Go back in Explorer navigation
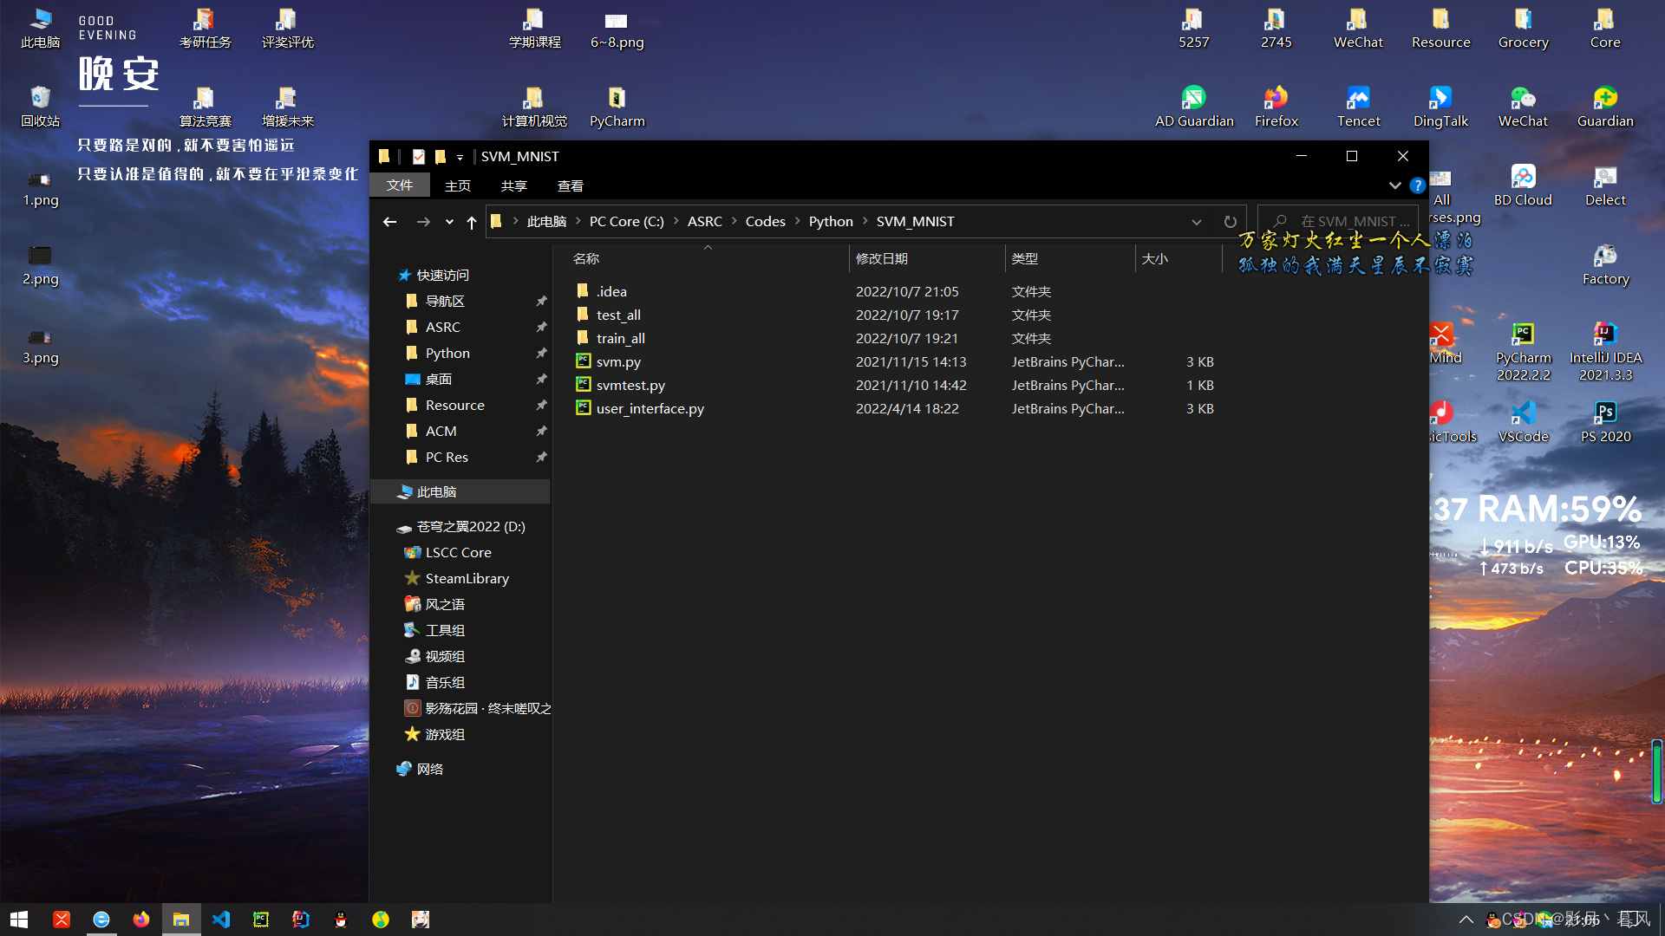This screenshot has height=936, width=1665. 390,222
